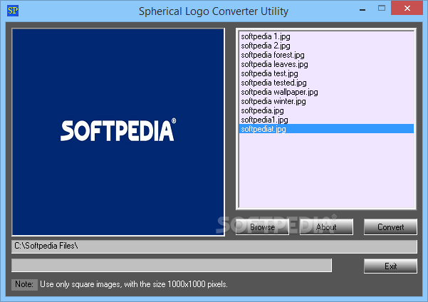Click the Softpedia logo preview image
Screen dimensions: 428x302
(x=118, y=132)
